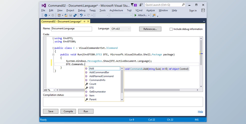The image size is (246, 124).
Task: Collapse the public class C region
Action: pos(53,48)
